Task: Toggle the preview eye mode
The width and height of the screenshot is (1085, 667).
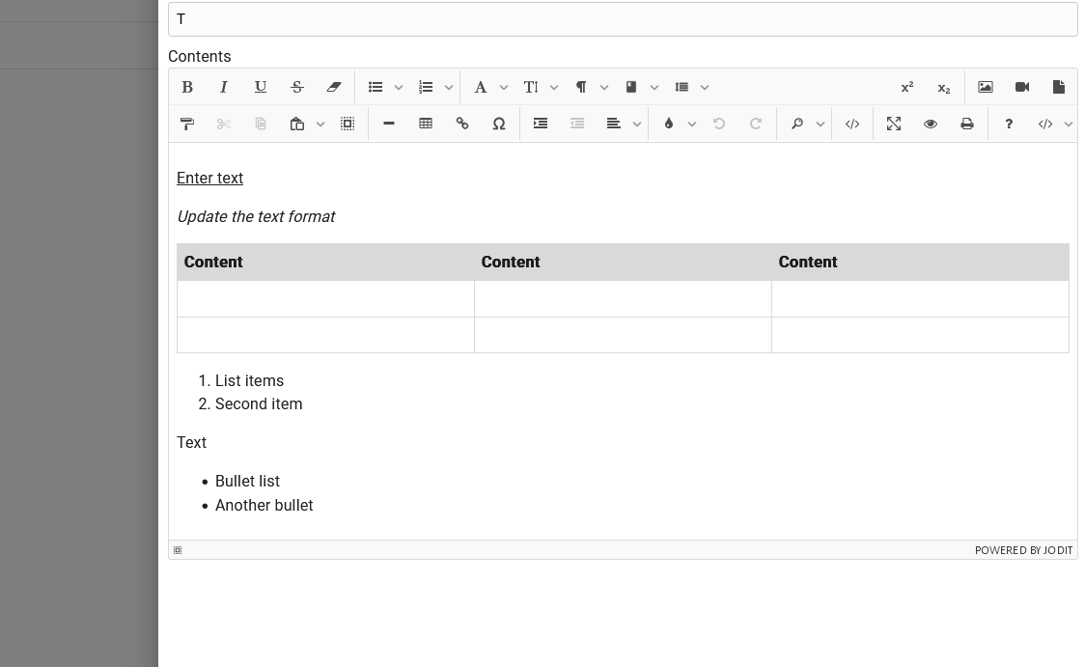Action: tap(930, 124)
